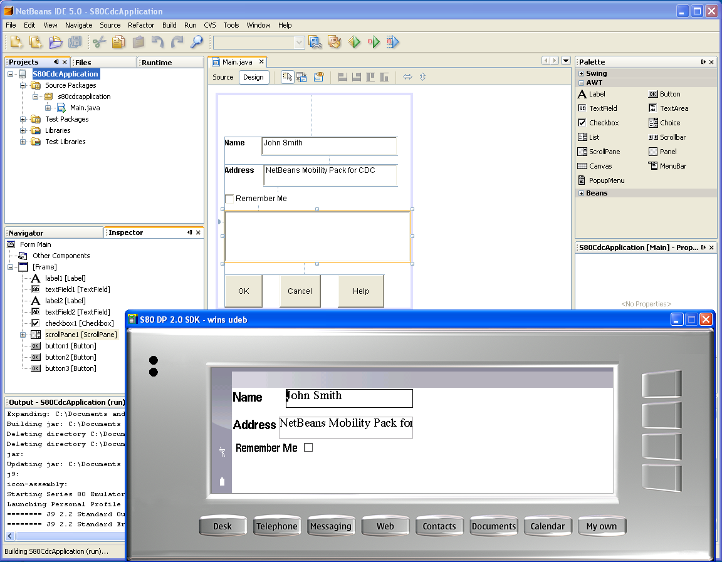Image resolution: width=722 pixels, height=562 pixels.
Task: Click the Name field in S80 emulator
Action: (x=349, y=398)
